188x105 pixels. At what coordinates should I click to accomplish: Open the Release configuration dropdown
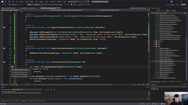tap(30, 5)
